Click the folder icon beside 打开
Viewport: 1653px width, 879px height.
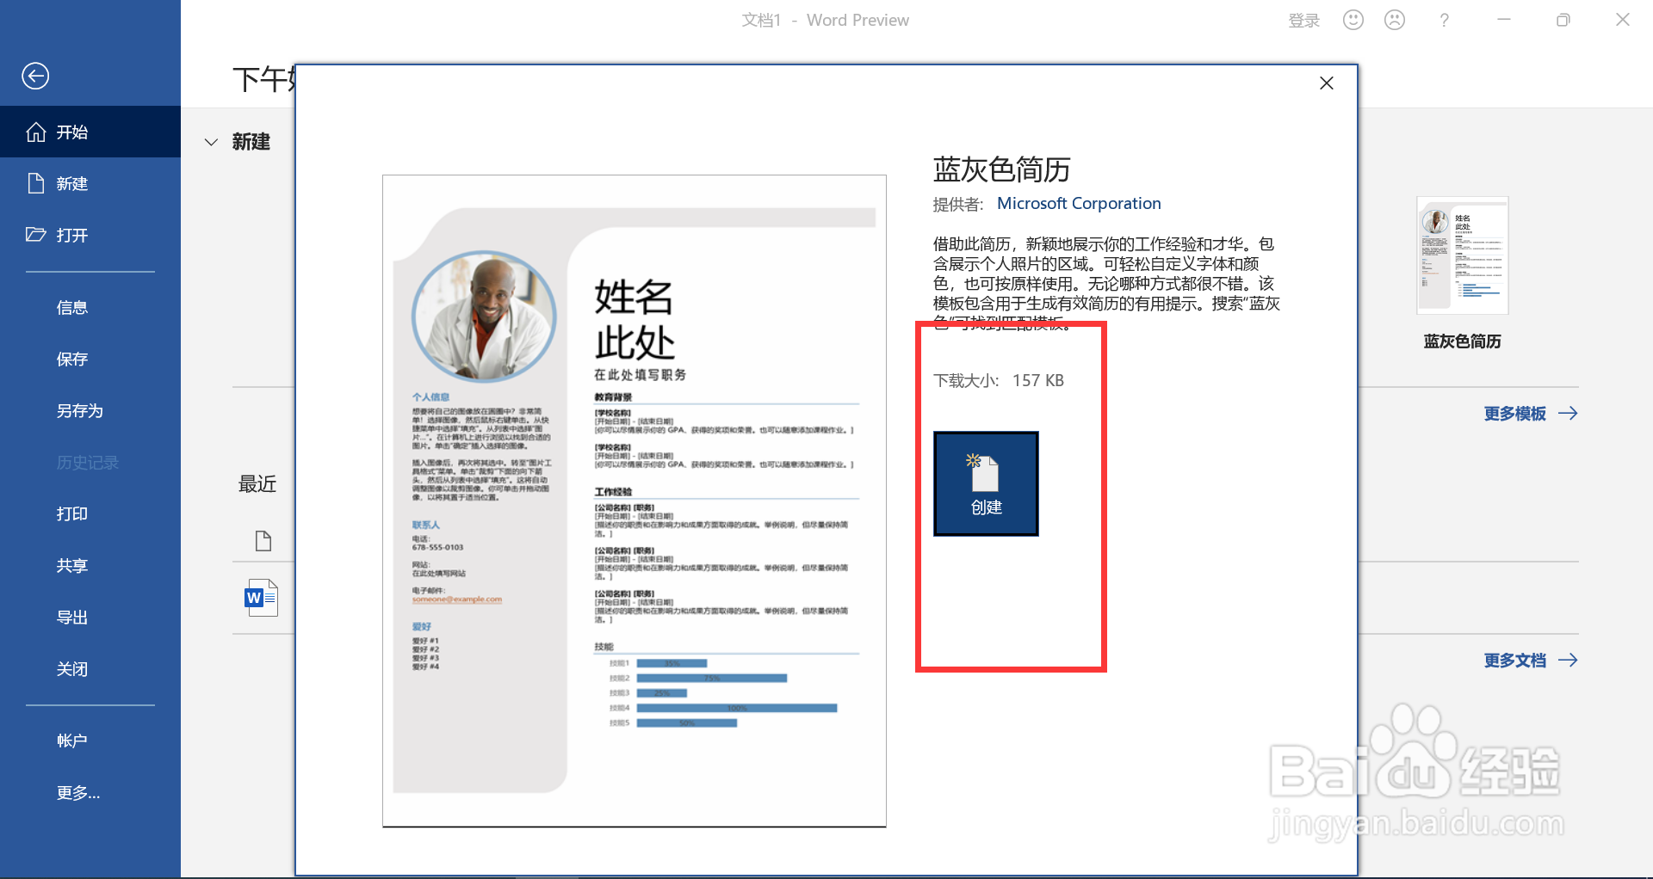click(x=36, y=235)
